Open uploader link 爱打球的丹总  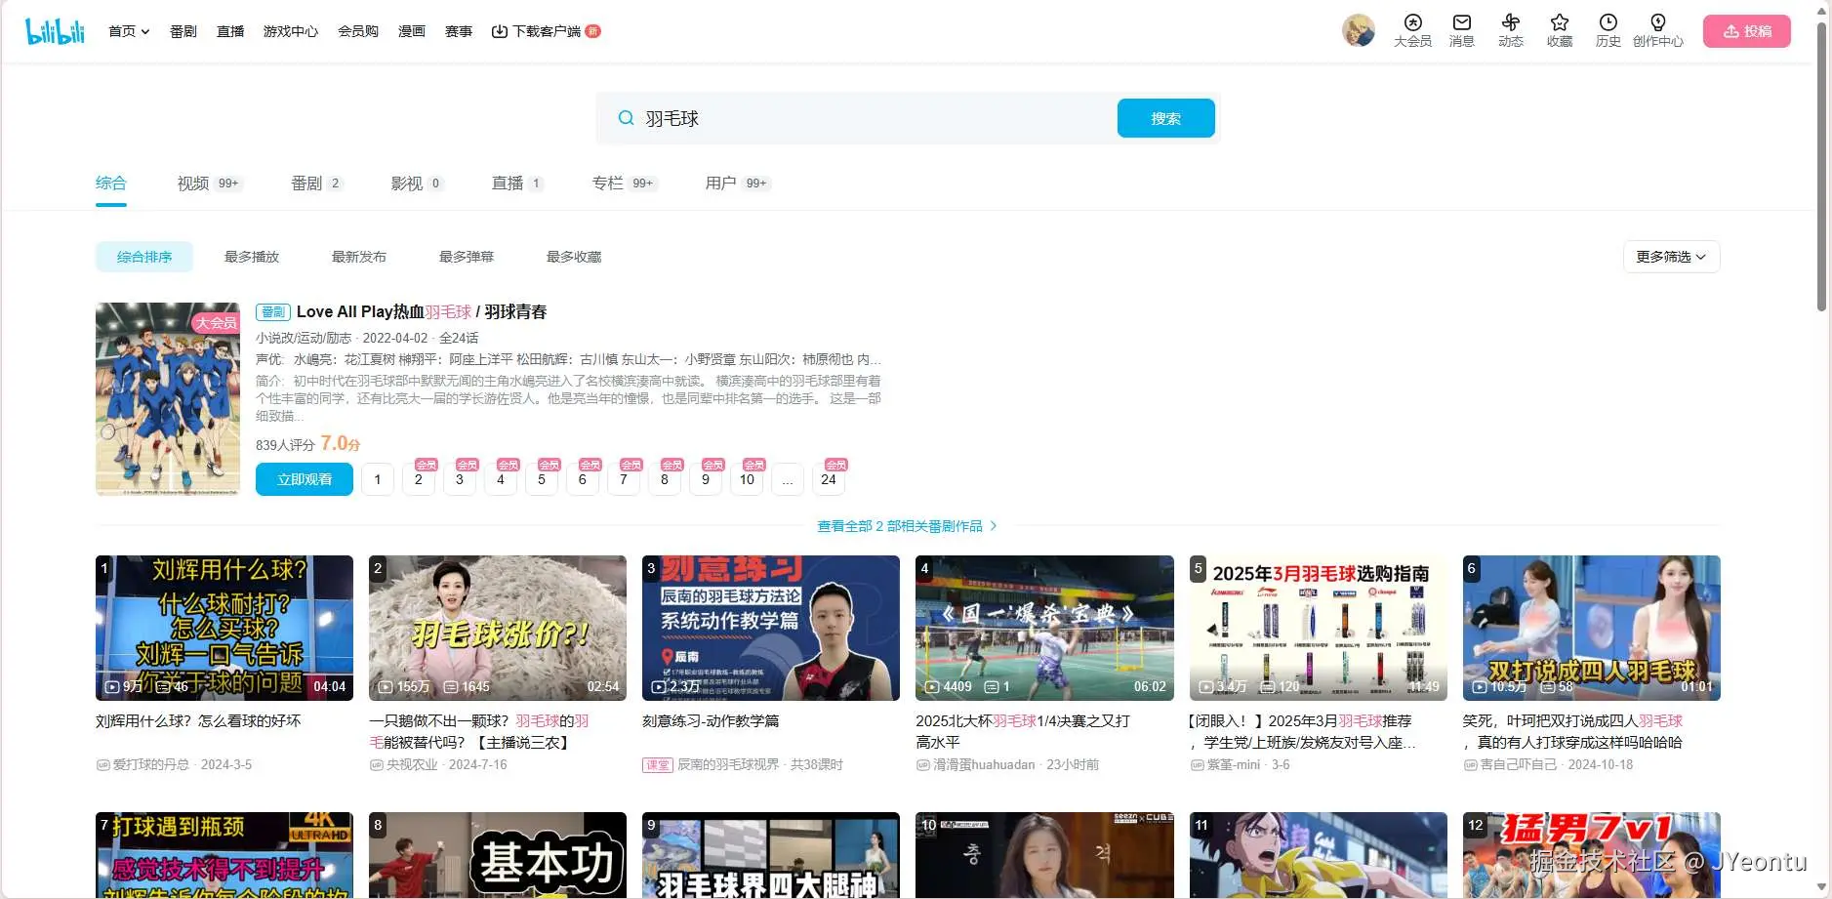(150, 764)
